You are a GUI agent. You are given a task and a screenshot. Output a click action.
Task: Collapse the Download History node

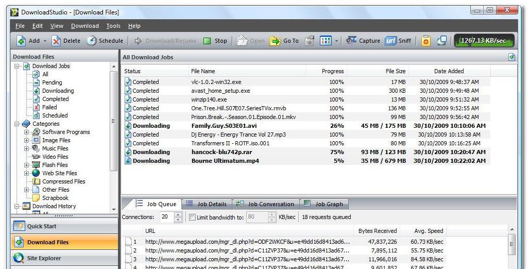(16, 206)
